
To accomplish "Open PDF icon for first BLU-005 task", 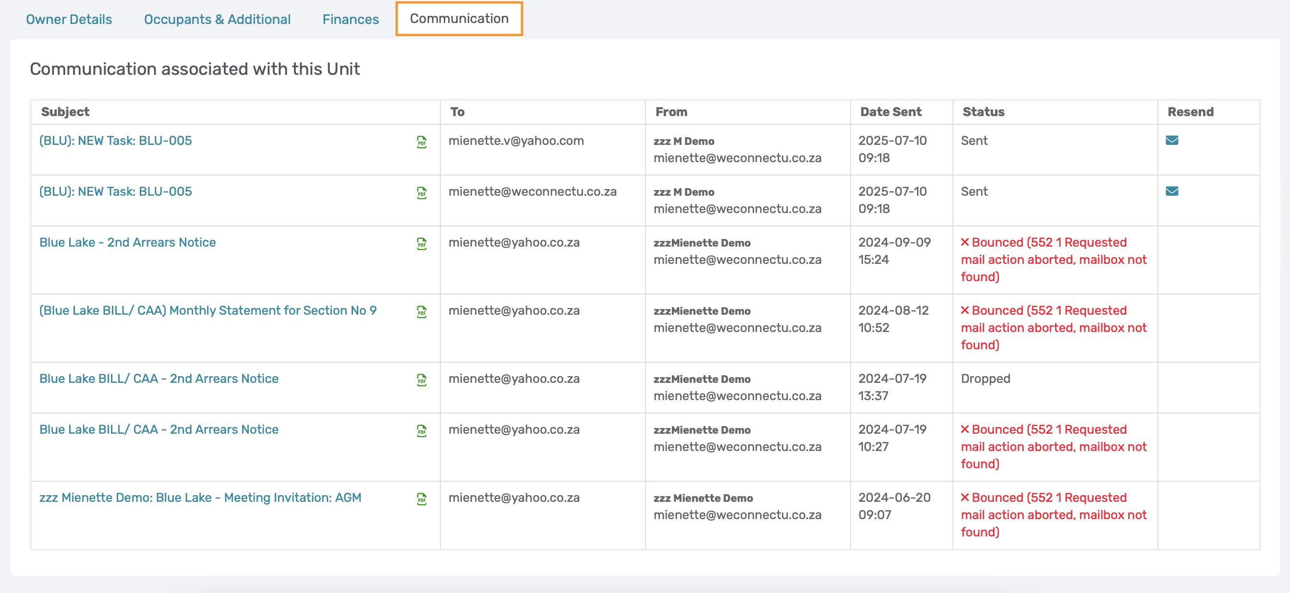I will coord(422,142).
